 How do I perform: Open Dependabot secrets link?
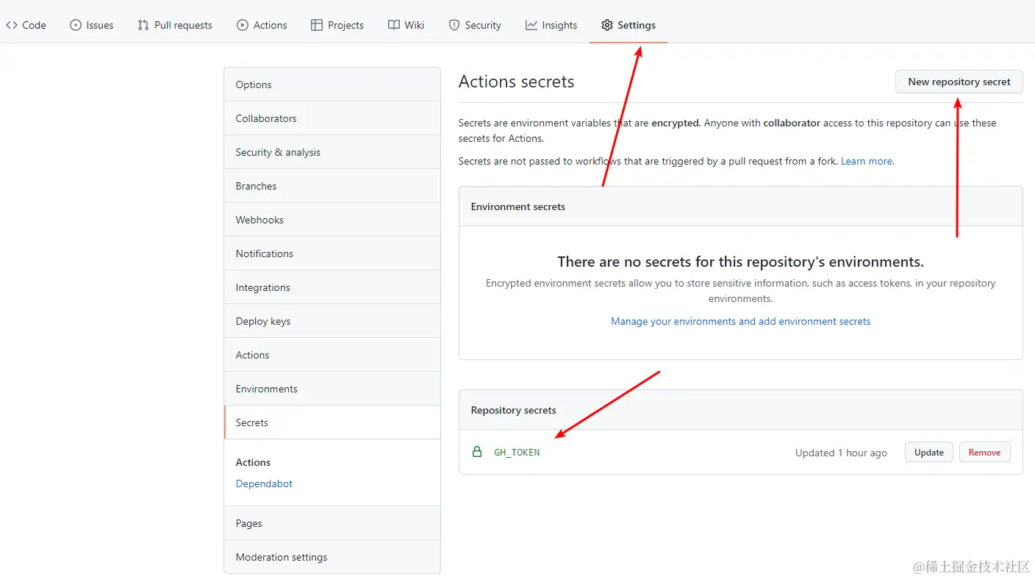(x=264, y=483)
